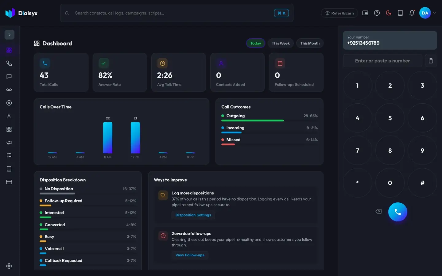Delete the last digit with the backspace icon
Image resolution: width=442 pixels, height=276 pixels.
378,211
